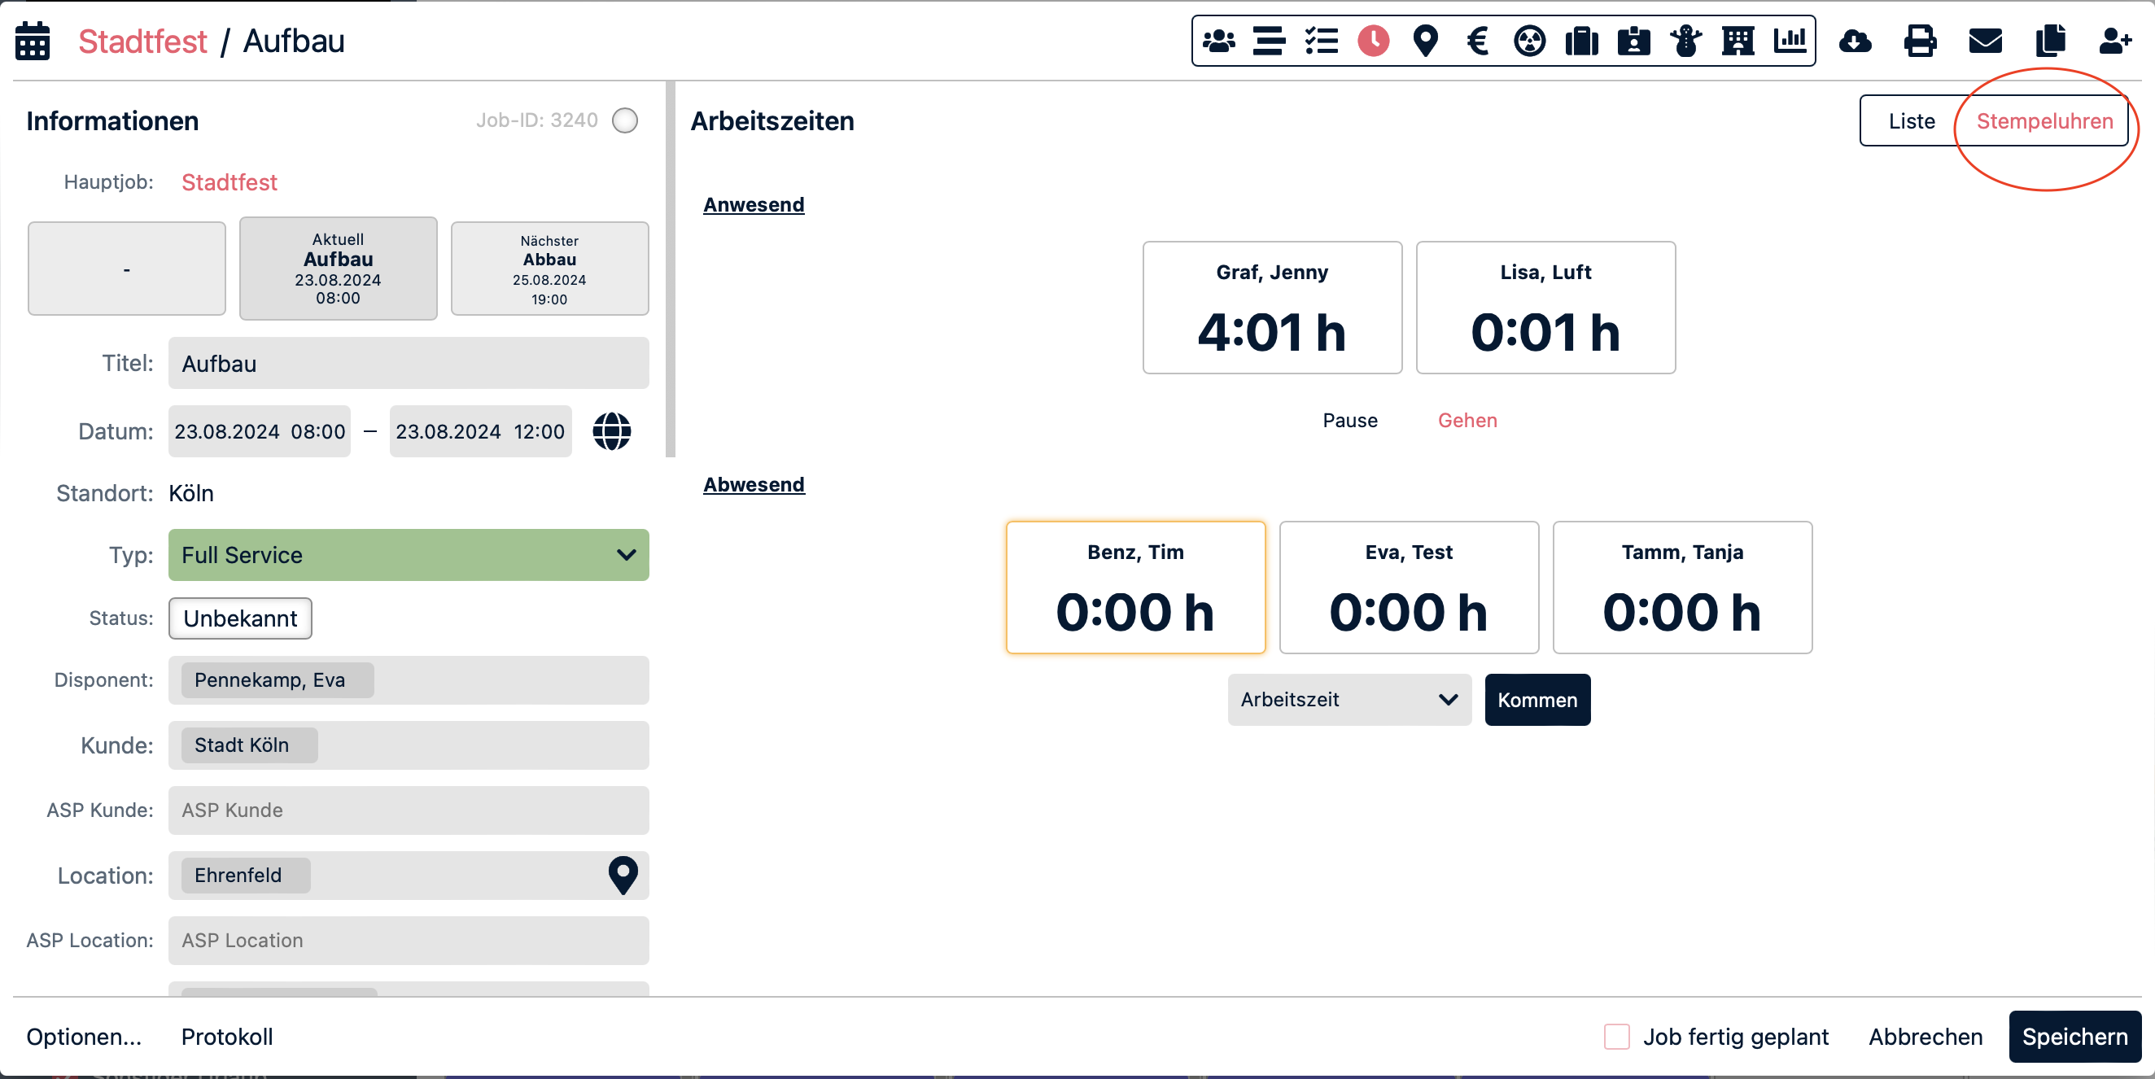Click the cloud download icon
Viewport: 2155px width, 1079px height.
1855,40
